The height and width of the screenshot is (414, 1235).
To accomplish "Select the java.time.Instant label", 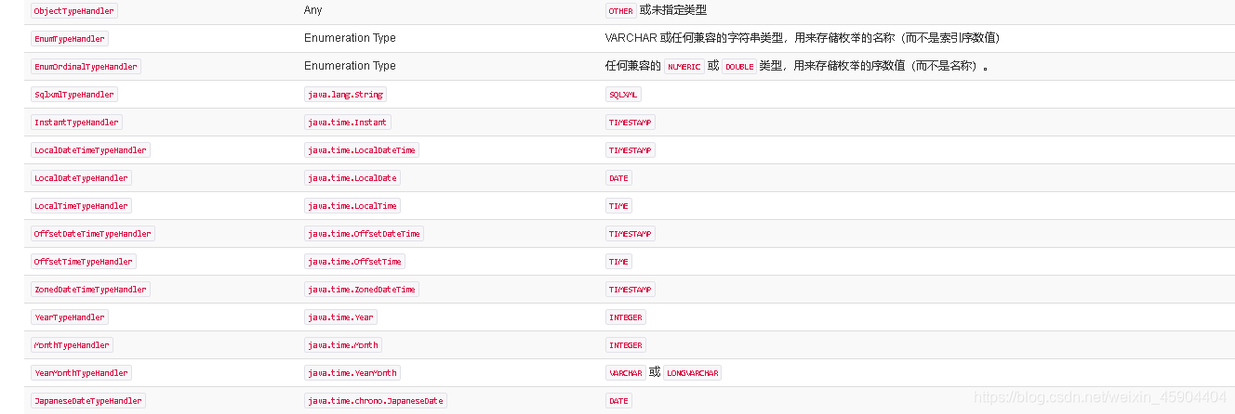I will [348, 123].
